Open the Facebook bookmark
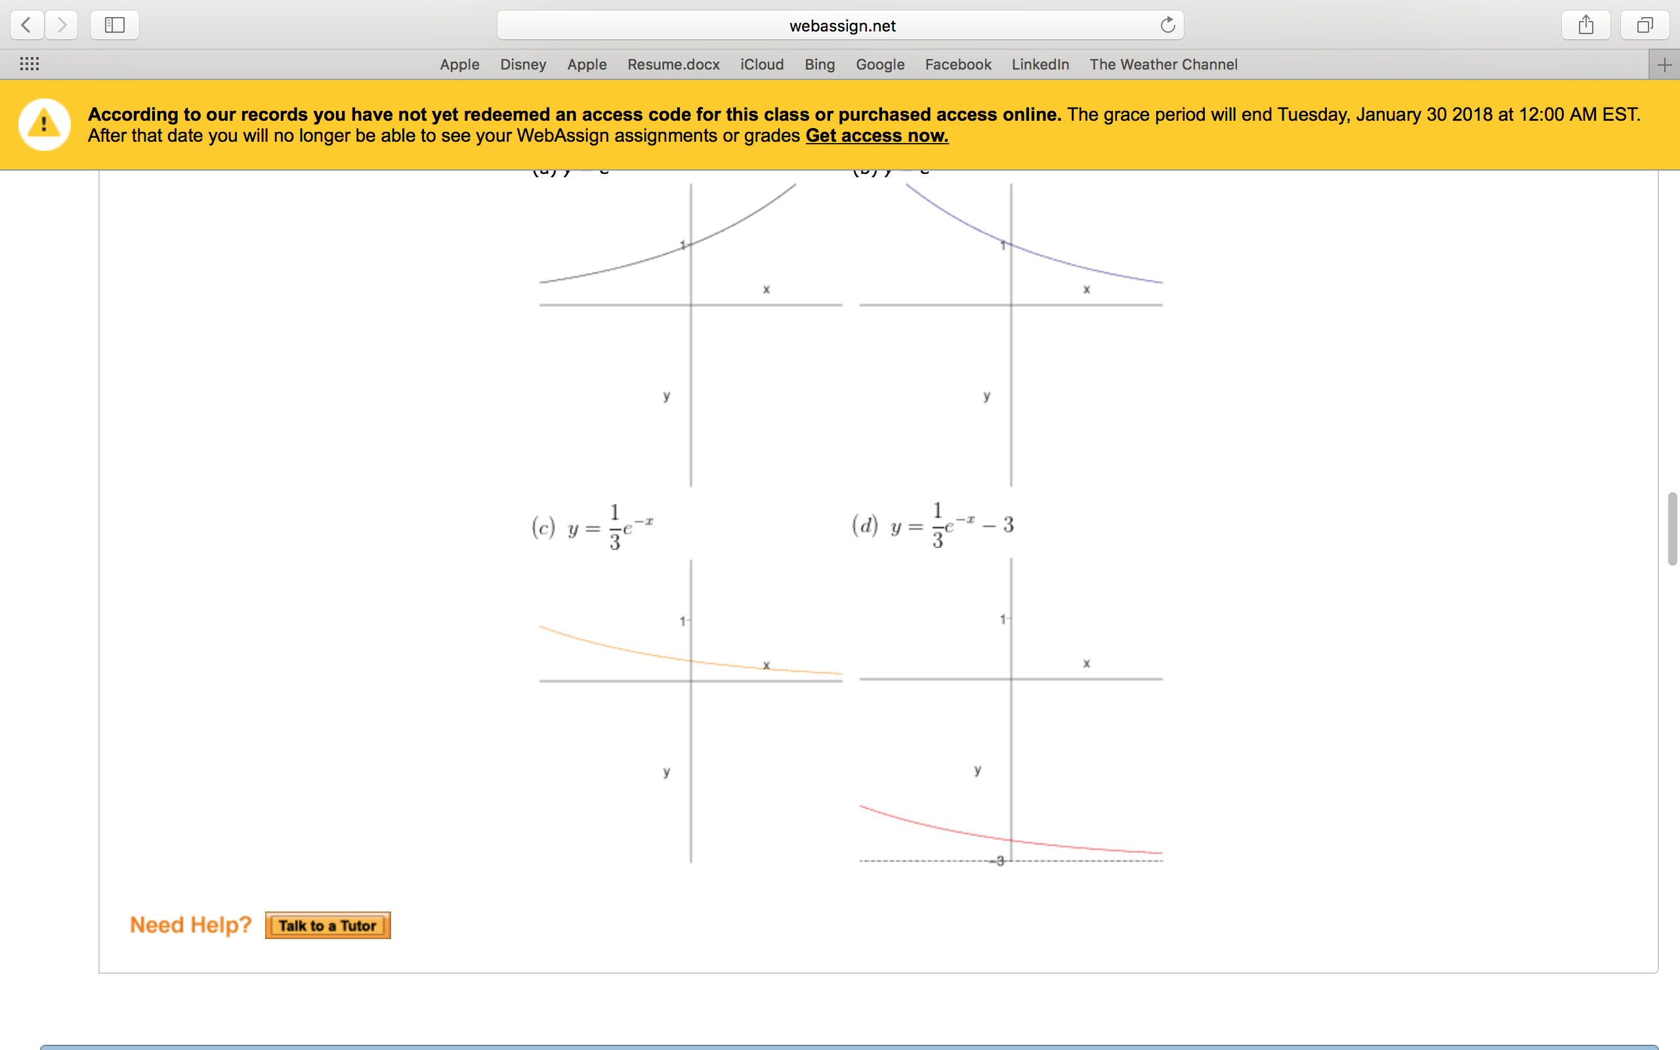This screenshot has width=1680, height=1050. [958, 64]
